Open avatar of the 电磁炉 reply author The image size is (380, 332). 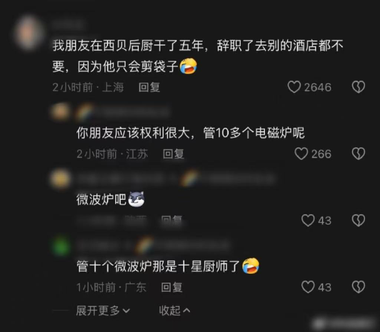(x=60, y=112)
